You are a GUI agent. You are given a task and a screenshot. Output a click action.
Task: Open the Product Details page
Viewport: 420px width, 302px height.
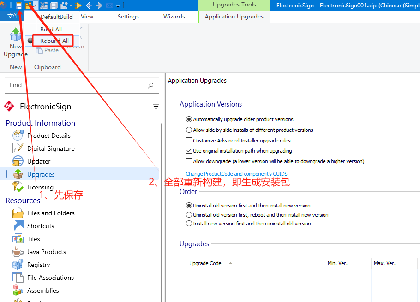click(49, 136)
